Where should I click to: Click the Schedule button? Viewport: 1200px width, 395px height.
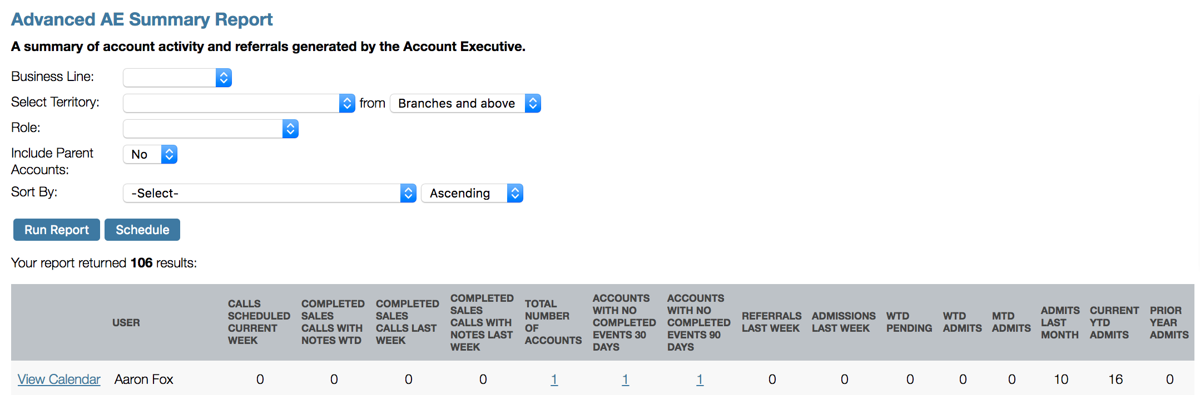pos(142,230)
